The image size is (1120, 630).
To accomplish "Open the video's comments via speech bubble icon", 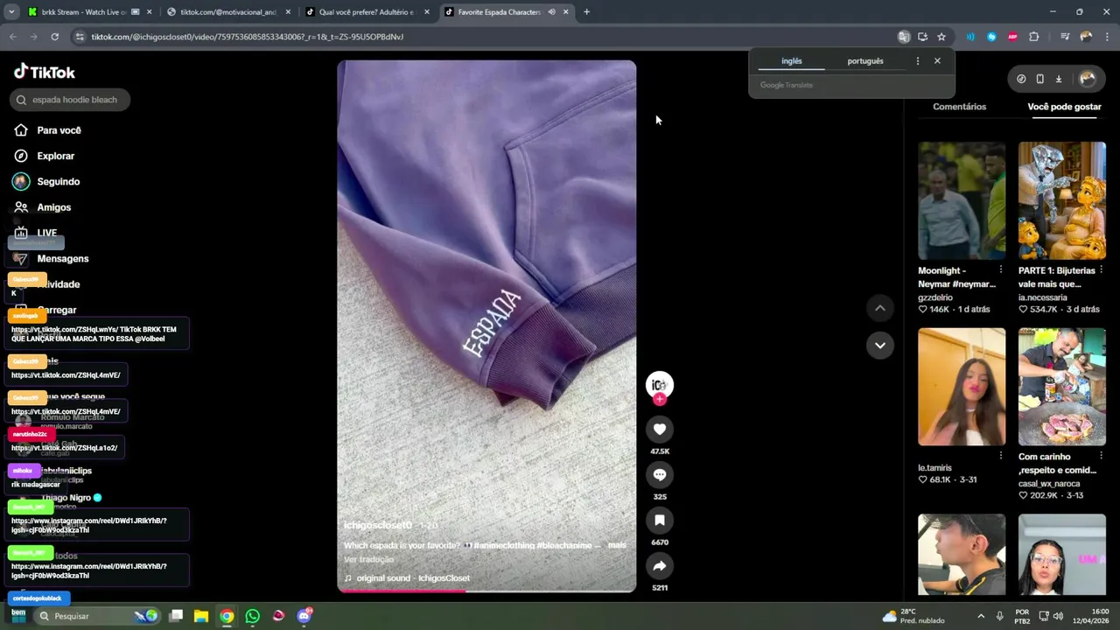I will click(x=660, y=474).
